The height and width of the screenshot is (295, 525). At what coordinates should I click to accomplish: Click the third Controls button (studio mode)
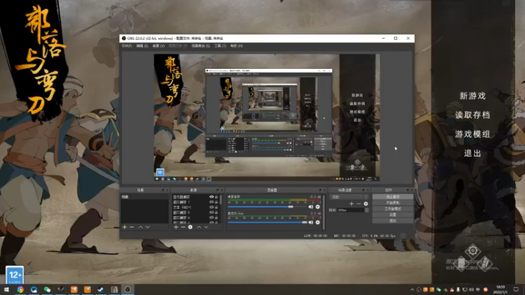(x=392, y=208)
